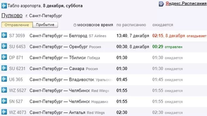Open the Санкт-Петербург — Анталья flight
The height and width of the screenshot is (116, 207).
pyautogui.click(x=57, y=112)
